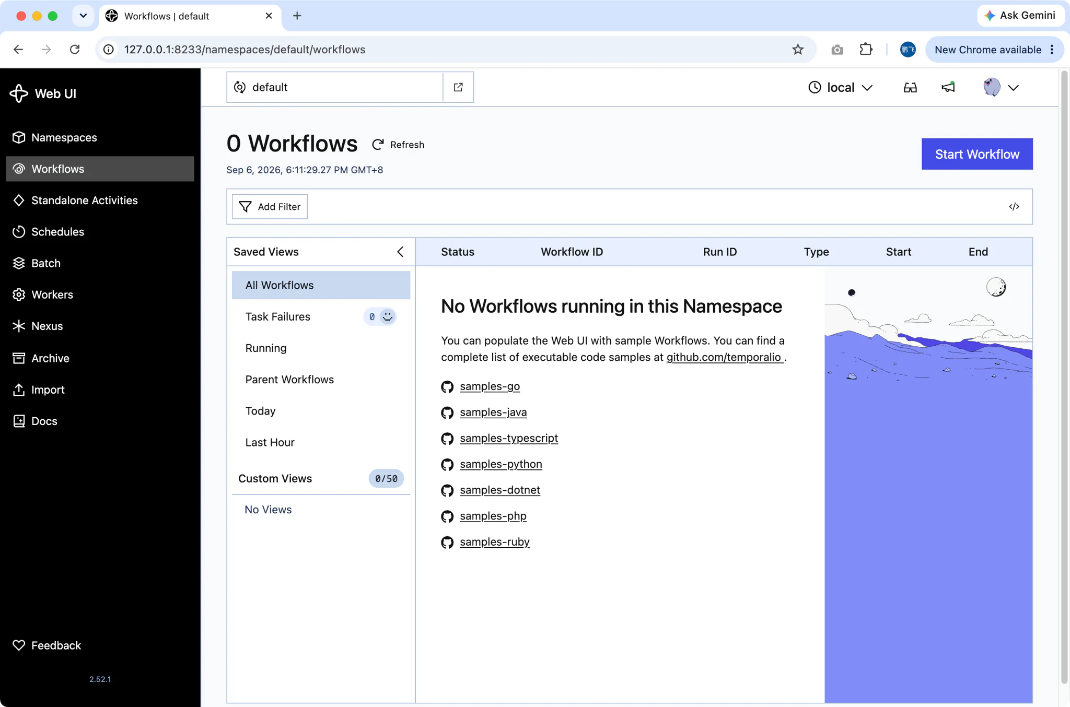This screenshot has height=707, width=1070.
Task: Click the camera screenshot extension icon
Action: [x=837, y=50]
